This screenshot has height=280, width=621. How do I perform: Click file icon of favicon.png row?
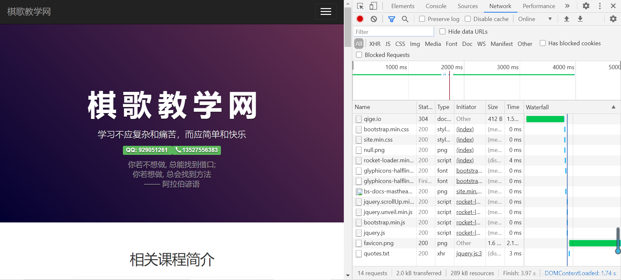pyautogui.click(x=358, y=243)
